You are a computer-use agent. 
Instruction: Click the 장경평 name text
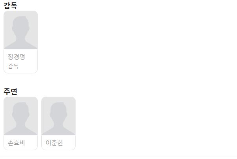point(16,57)
